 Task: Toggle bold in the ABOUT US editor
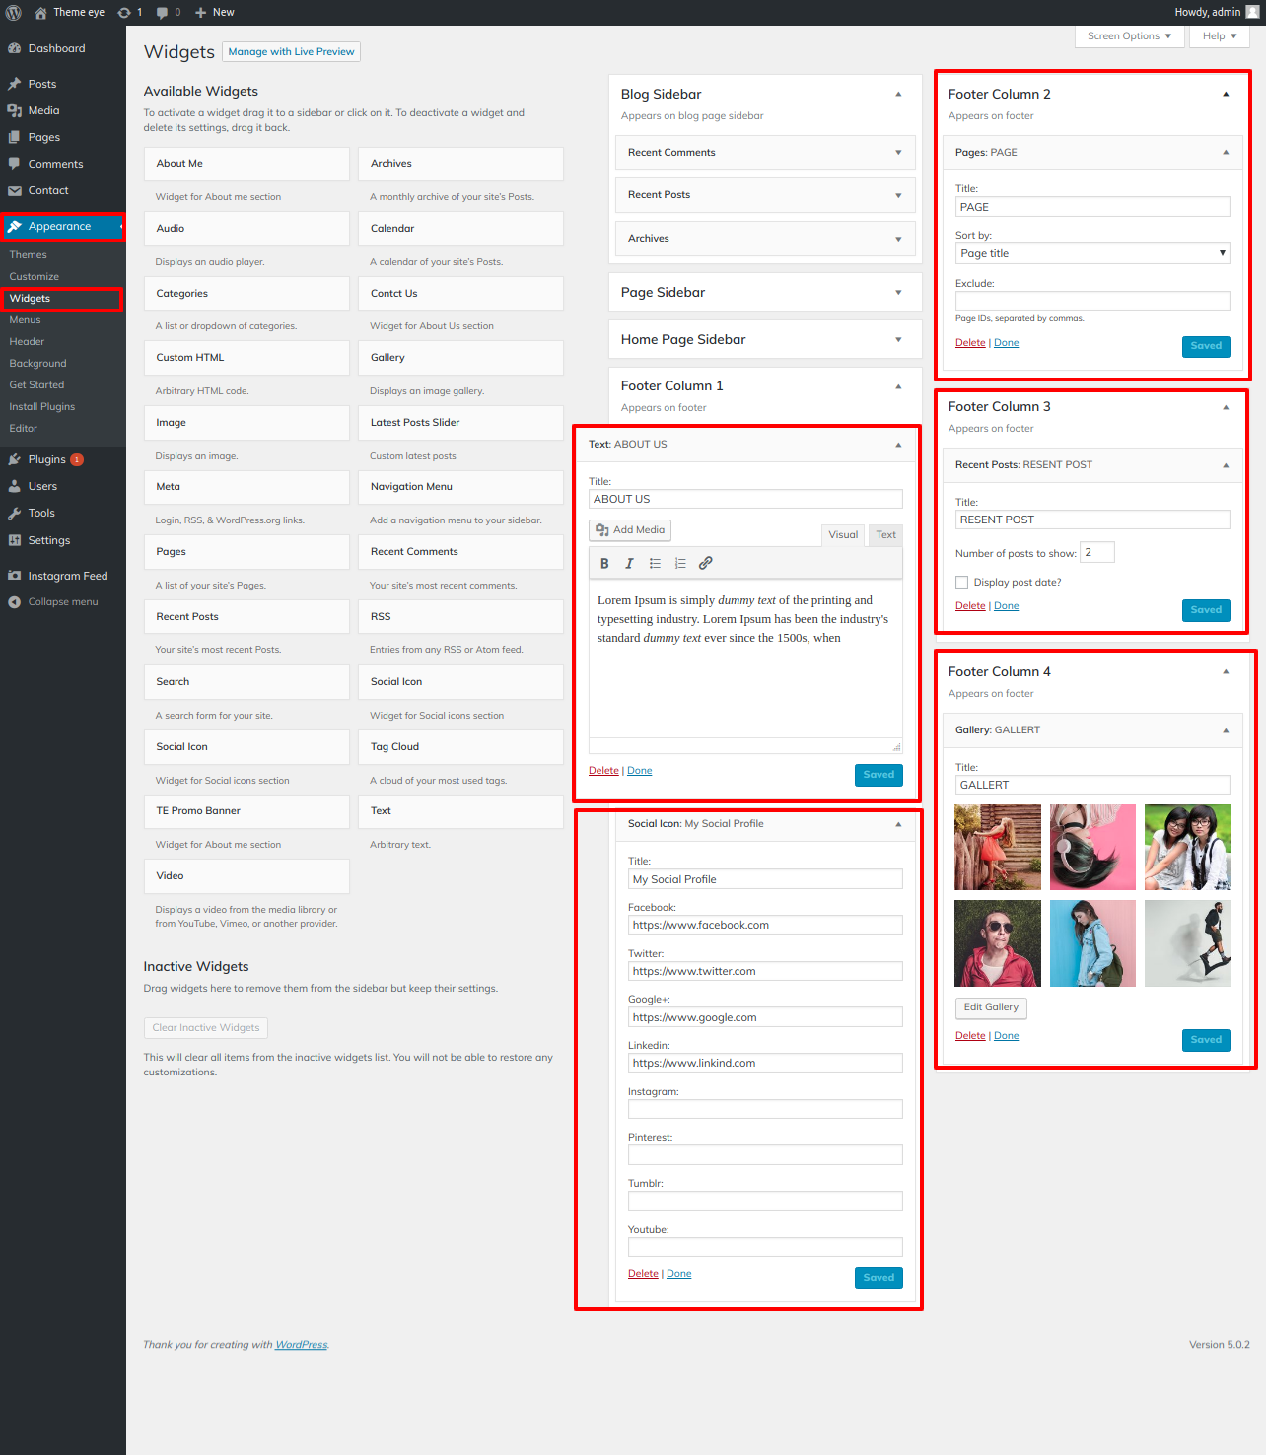click(x=604, y=563)
